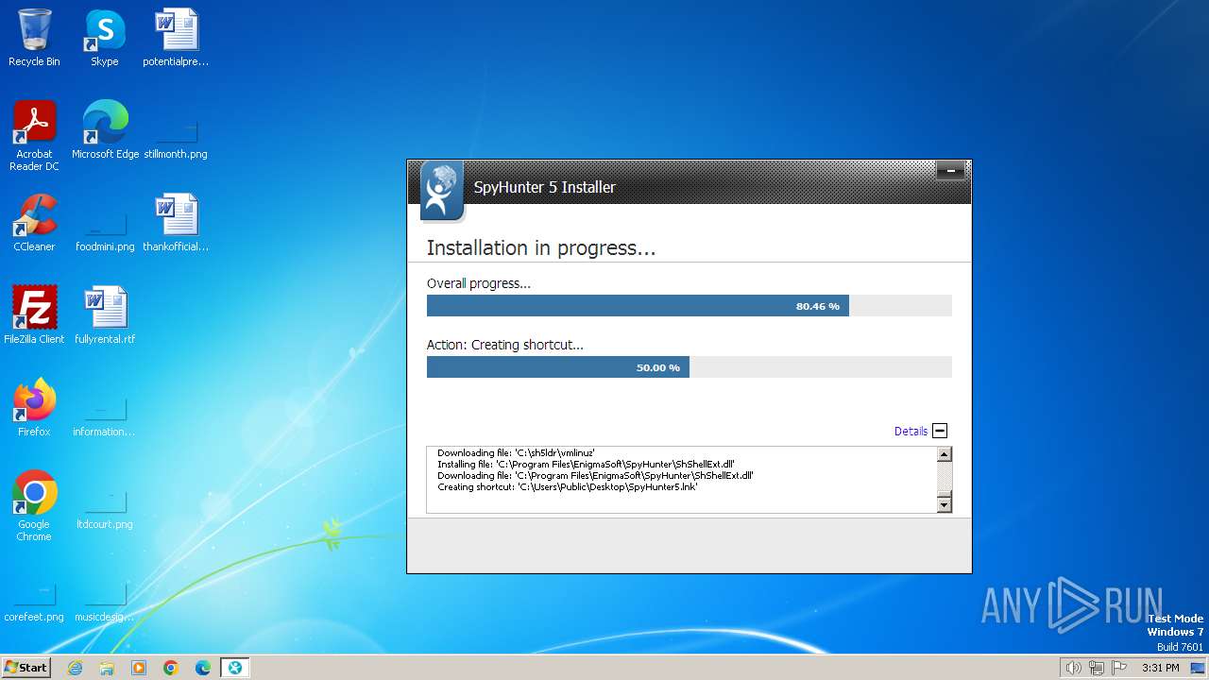Click the log scrollbar up arrow
The image size is (1209, 680).
pyautogui.click(x=944, y=454)
